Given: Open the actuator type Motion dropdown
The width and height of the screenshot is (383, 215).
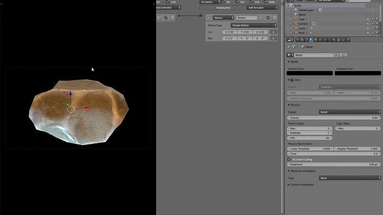Looking at the screenshot, I should tap(223, 17).
